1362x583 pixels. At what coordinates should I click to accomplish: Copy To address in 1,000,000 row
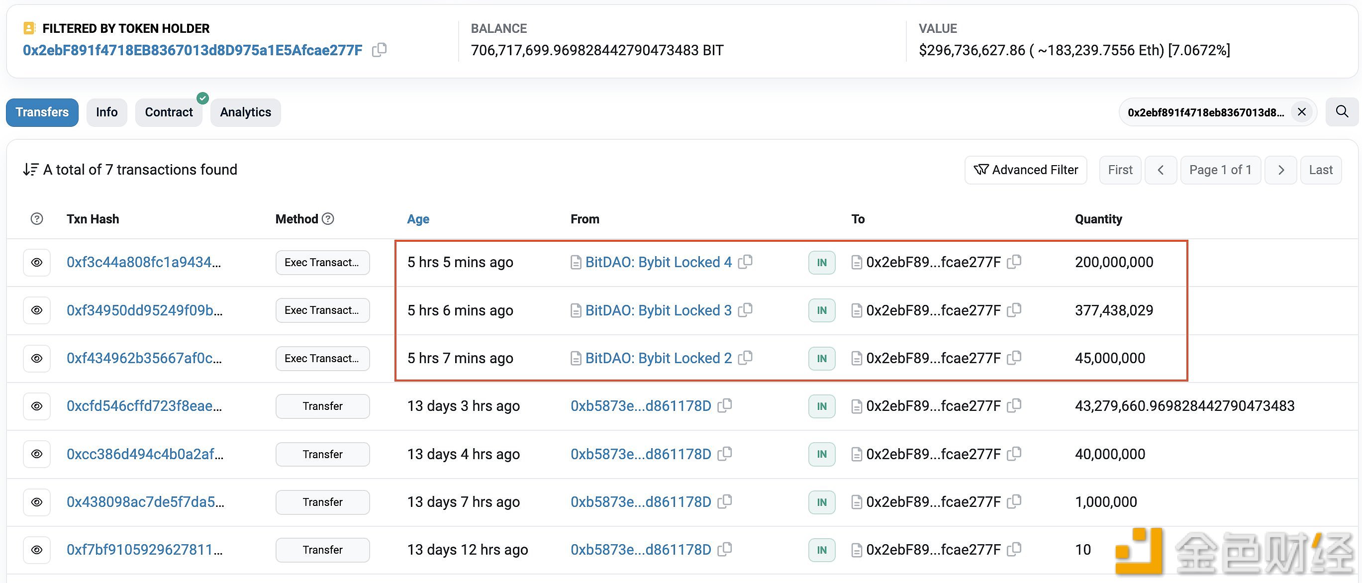coord(1014,501)
